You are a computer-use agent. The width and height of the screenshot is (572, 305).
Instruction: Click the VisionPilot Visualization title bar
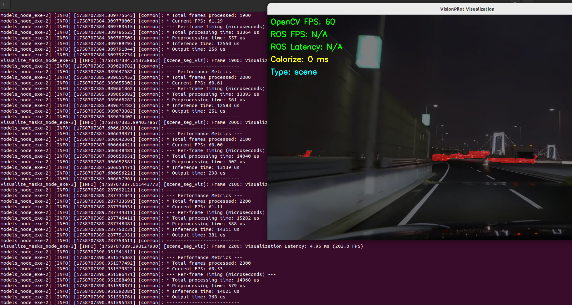[x=467, y=9]
